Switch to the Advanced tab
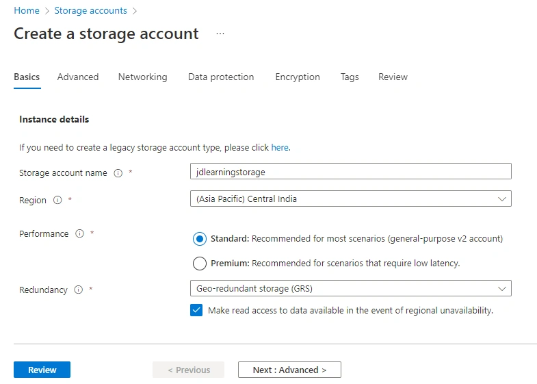 78,77
